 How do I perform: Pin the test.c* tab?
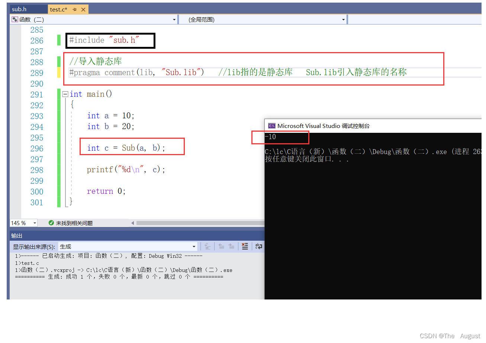pyautogui.click(x=75, y=10)
